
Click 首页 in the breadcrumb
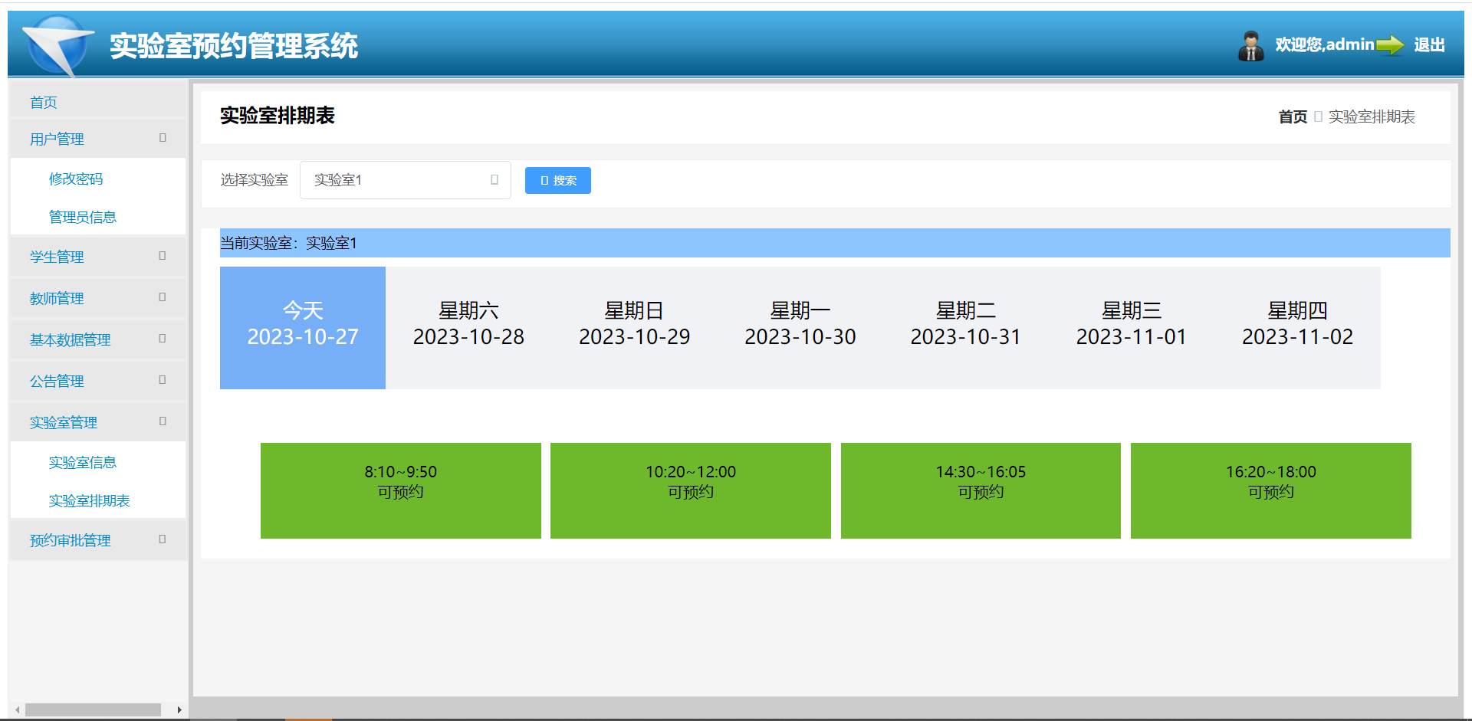click(x=1293, y=116)
